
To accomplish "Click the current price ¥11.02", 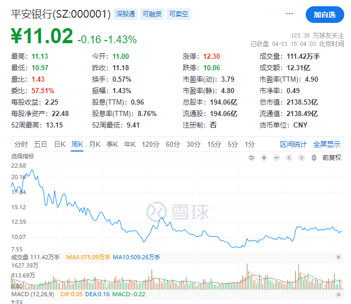I will click(x=42, y=36).
